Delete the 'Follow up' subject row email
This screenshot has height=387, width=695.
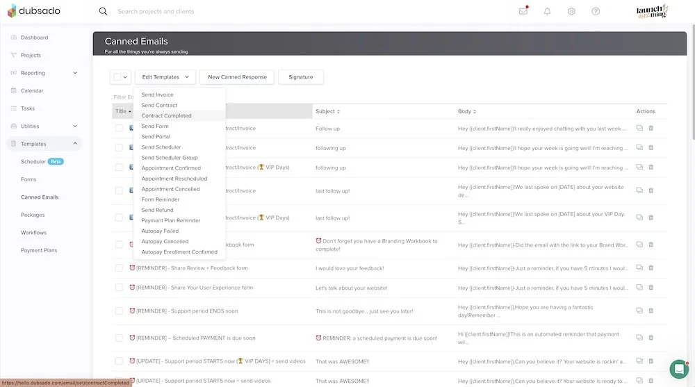pos(651,128)
